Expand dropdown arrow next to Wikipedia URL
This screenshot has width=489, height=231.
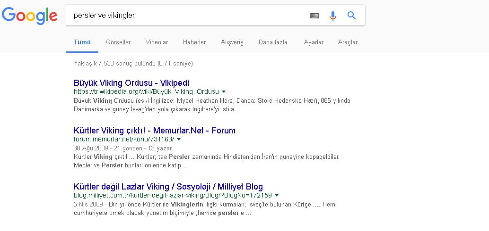pyautogui.click(x=224, y=92)
